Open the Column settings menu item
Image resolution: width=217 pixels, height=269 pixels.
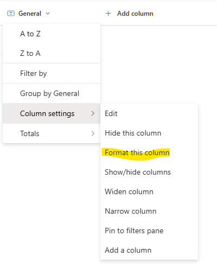pos(52,113)
